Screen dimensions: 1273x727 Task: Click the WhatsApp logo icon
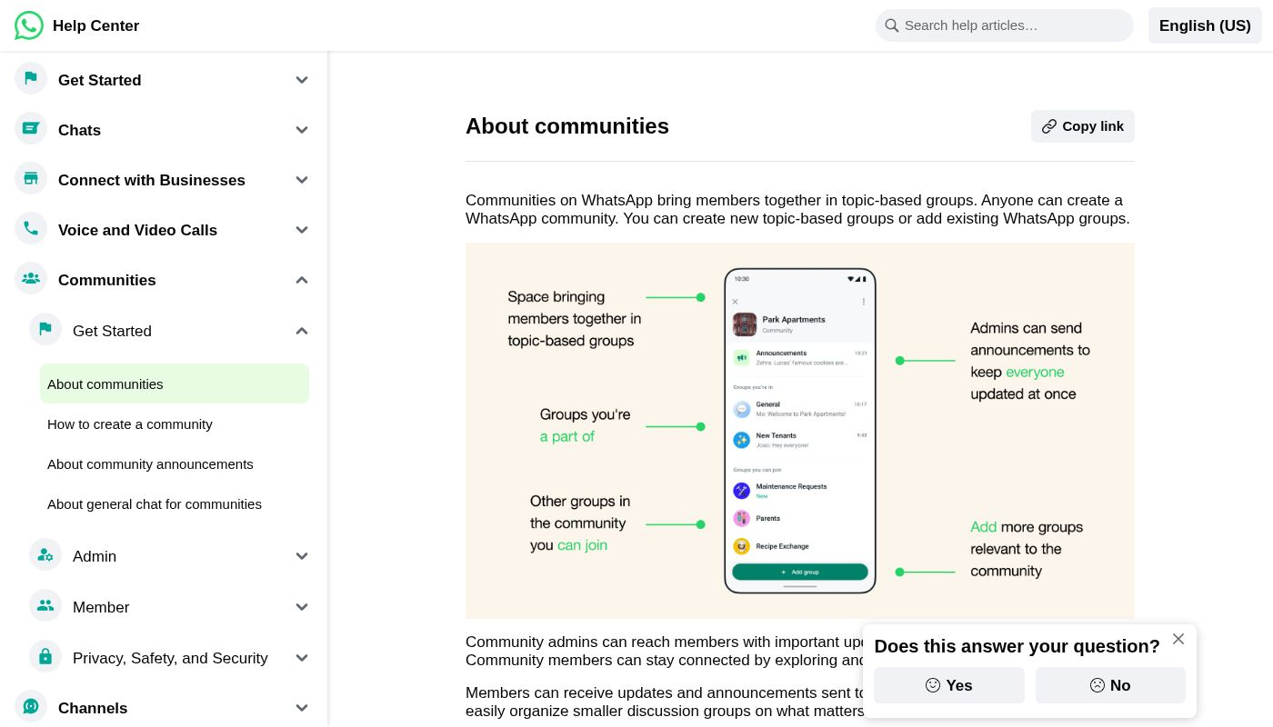(x=29, y=25)
